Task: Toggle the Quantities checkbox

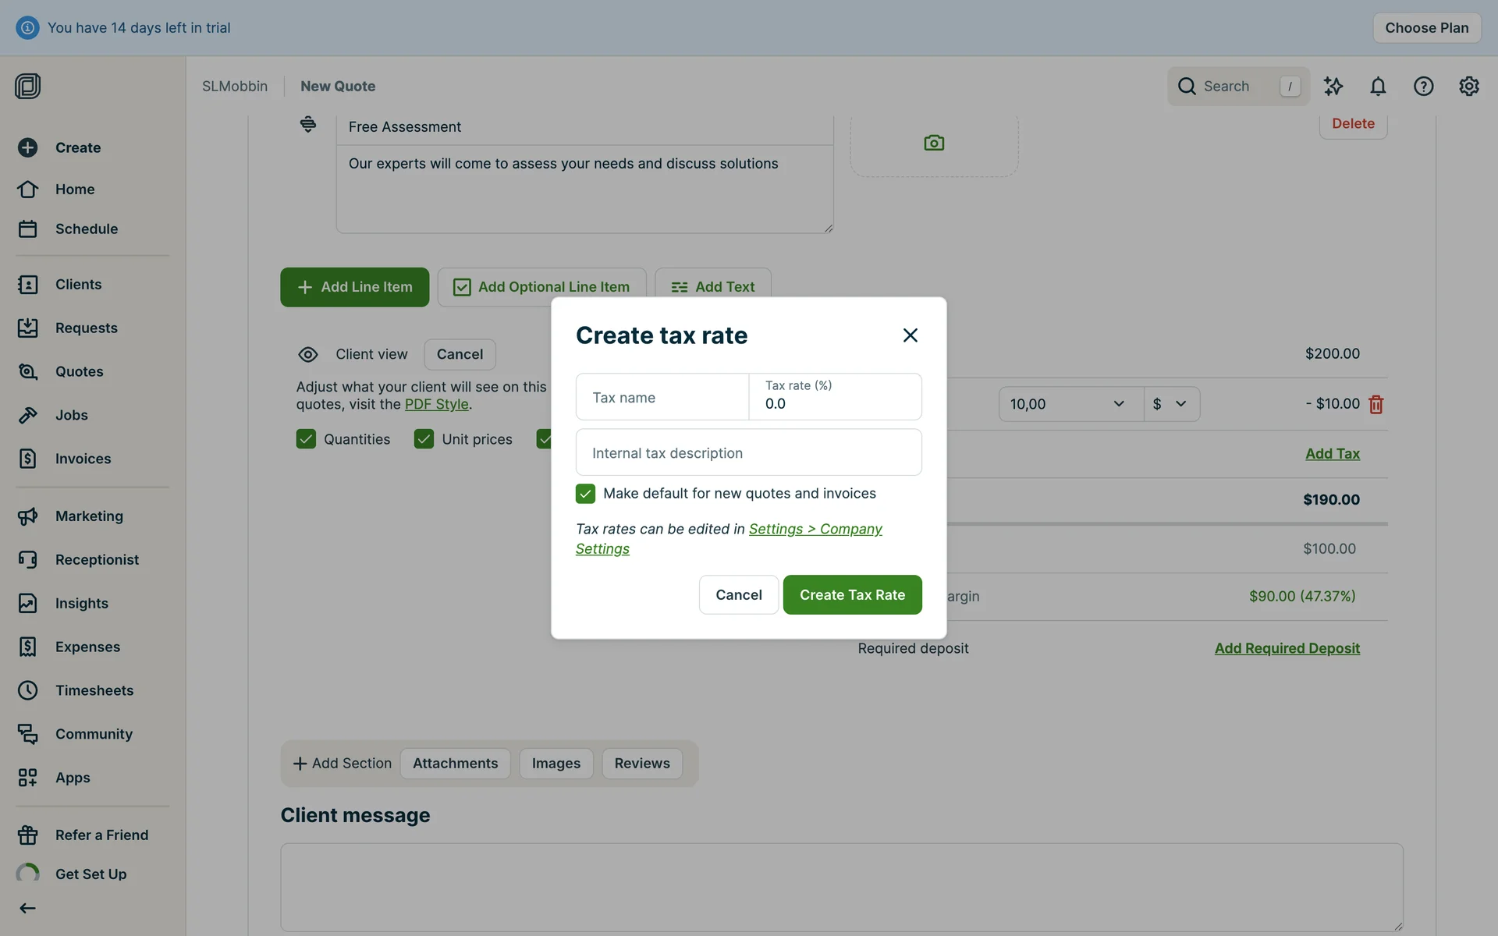Action: (x=306, y=439)
